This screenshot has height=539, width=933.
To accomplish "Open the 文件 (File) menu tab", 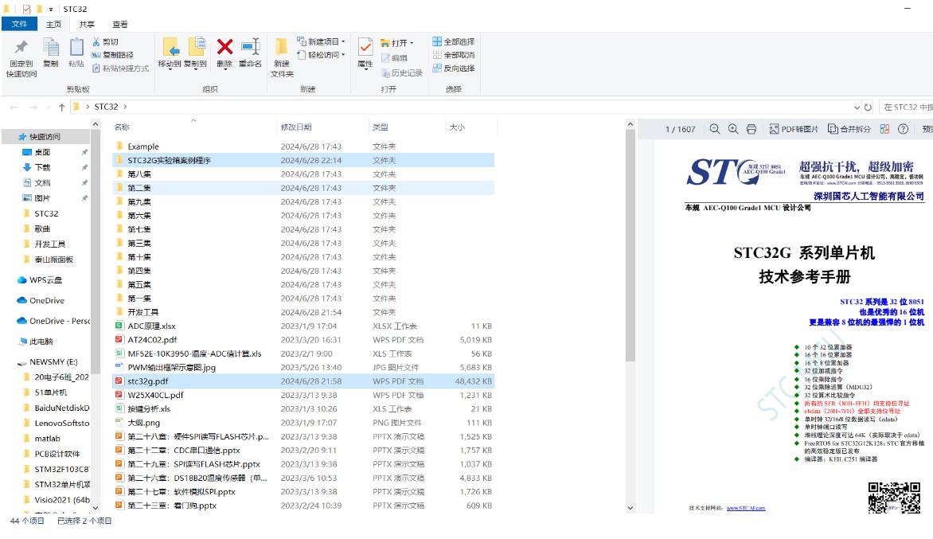I will click(20, 24).
